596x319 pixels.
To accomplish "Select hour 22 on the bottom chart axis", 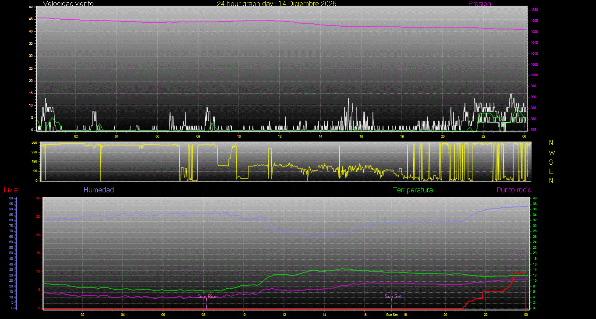I will tap(486, 315).
